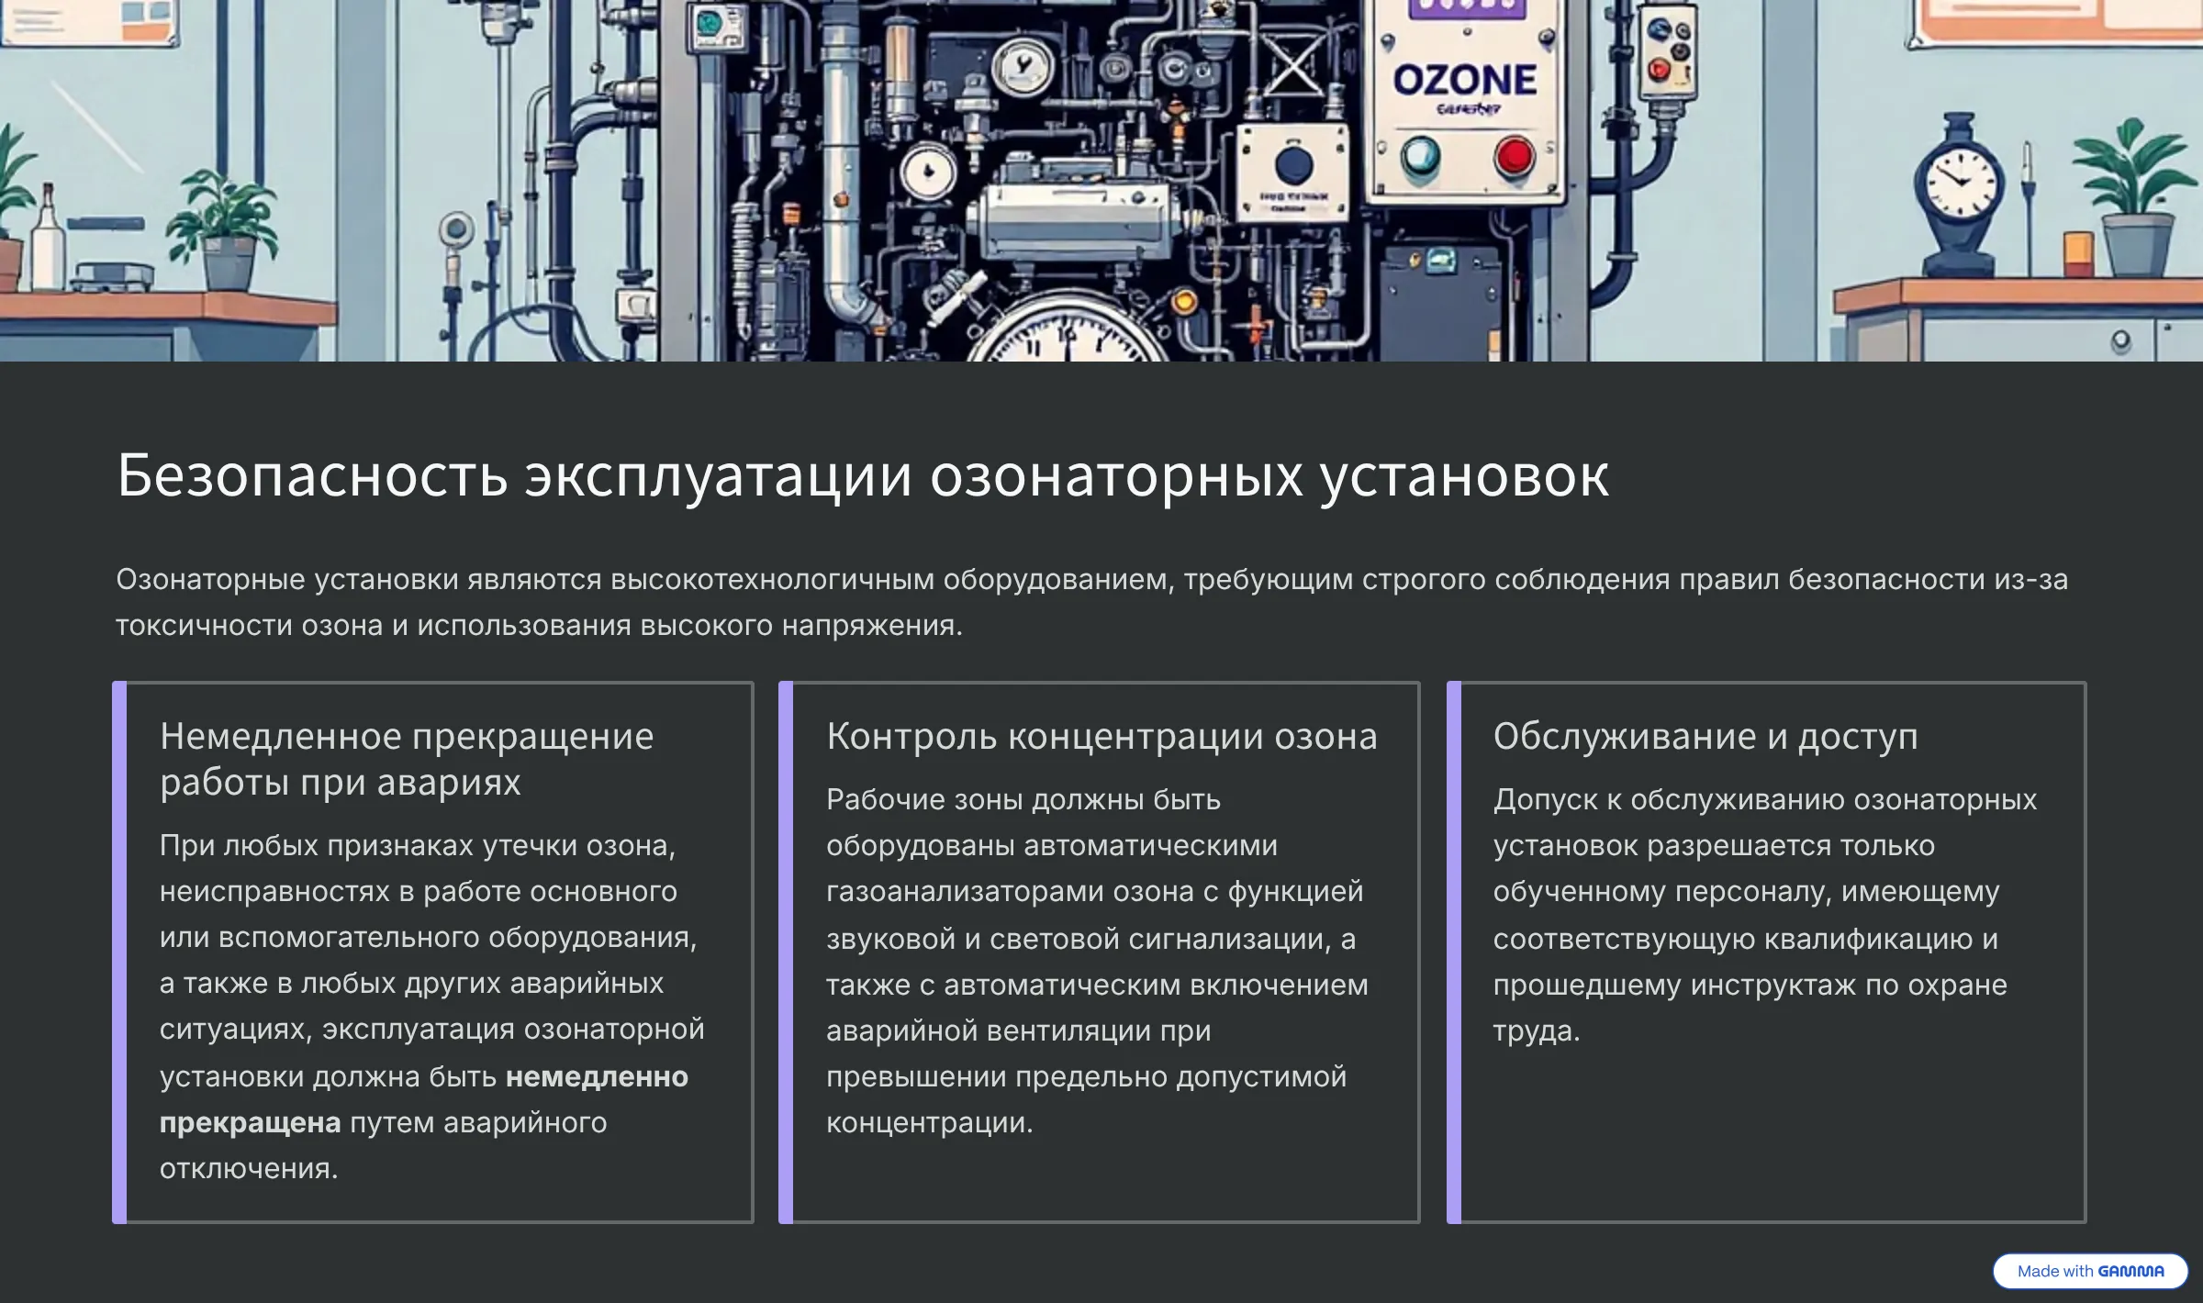Click the OZONE label in the header image
Viewport: 2203px width, 1303px height.
point(1465,80)
